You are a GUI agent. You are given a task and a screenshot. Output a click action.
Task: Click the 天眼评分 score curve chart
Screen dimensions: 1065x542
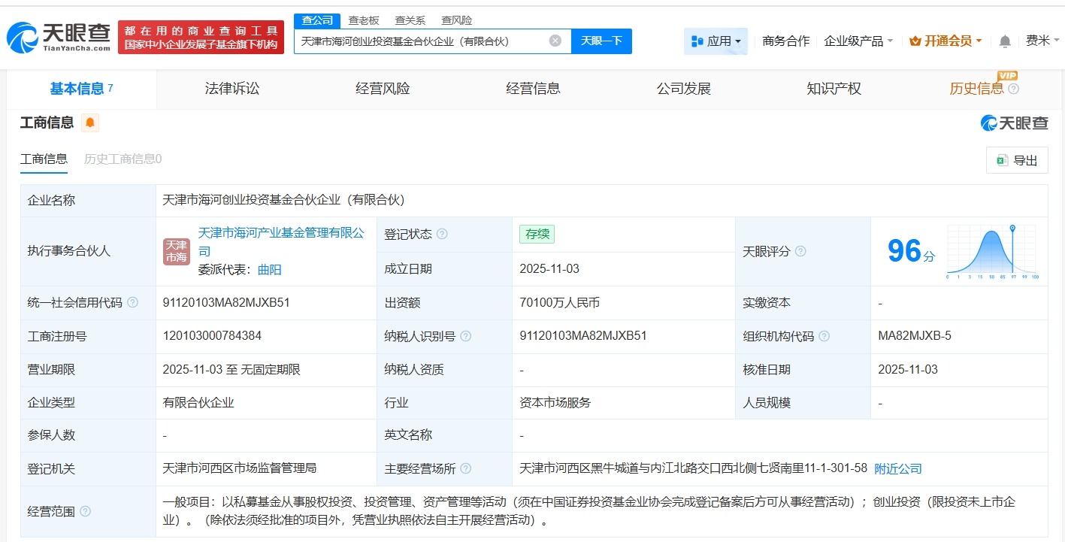(991, 251)
